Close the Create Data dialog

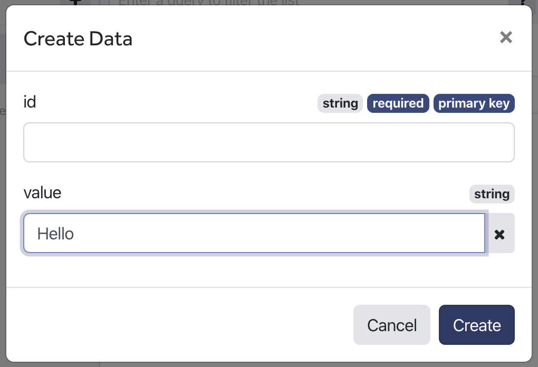tap(506, 37)
